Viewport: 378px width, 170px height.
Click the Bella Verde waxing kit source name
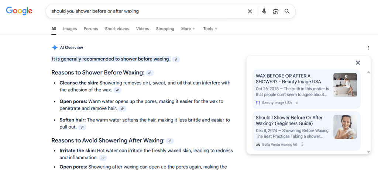[280, 145]
